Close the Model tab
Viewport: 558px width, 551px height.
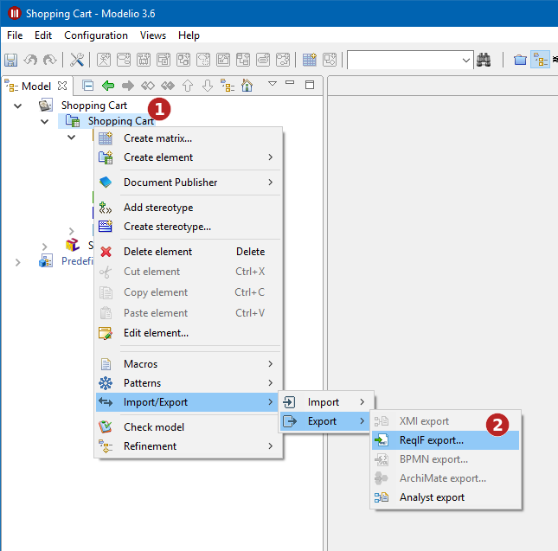click(x=62, y=86)
